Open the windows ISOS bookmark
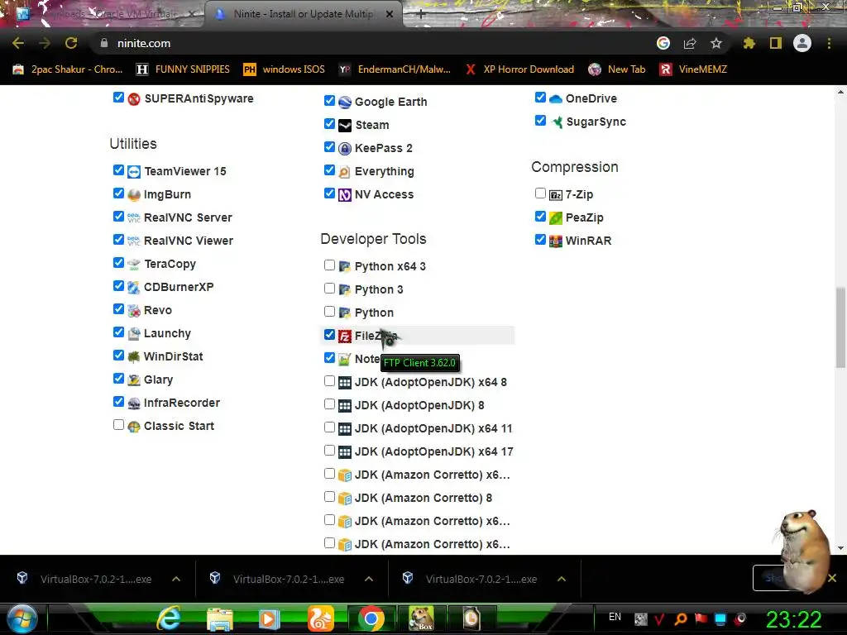 (285, 69)
